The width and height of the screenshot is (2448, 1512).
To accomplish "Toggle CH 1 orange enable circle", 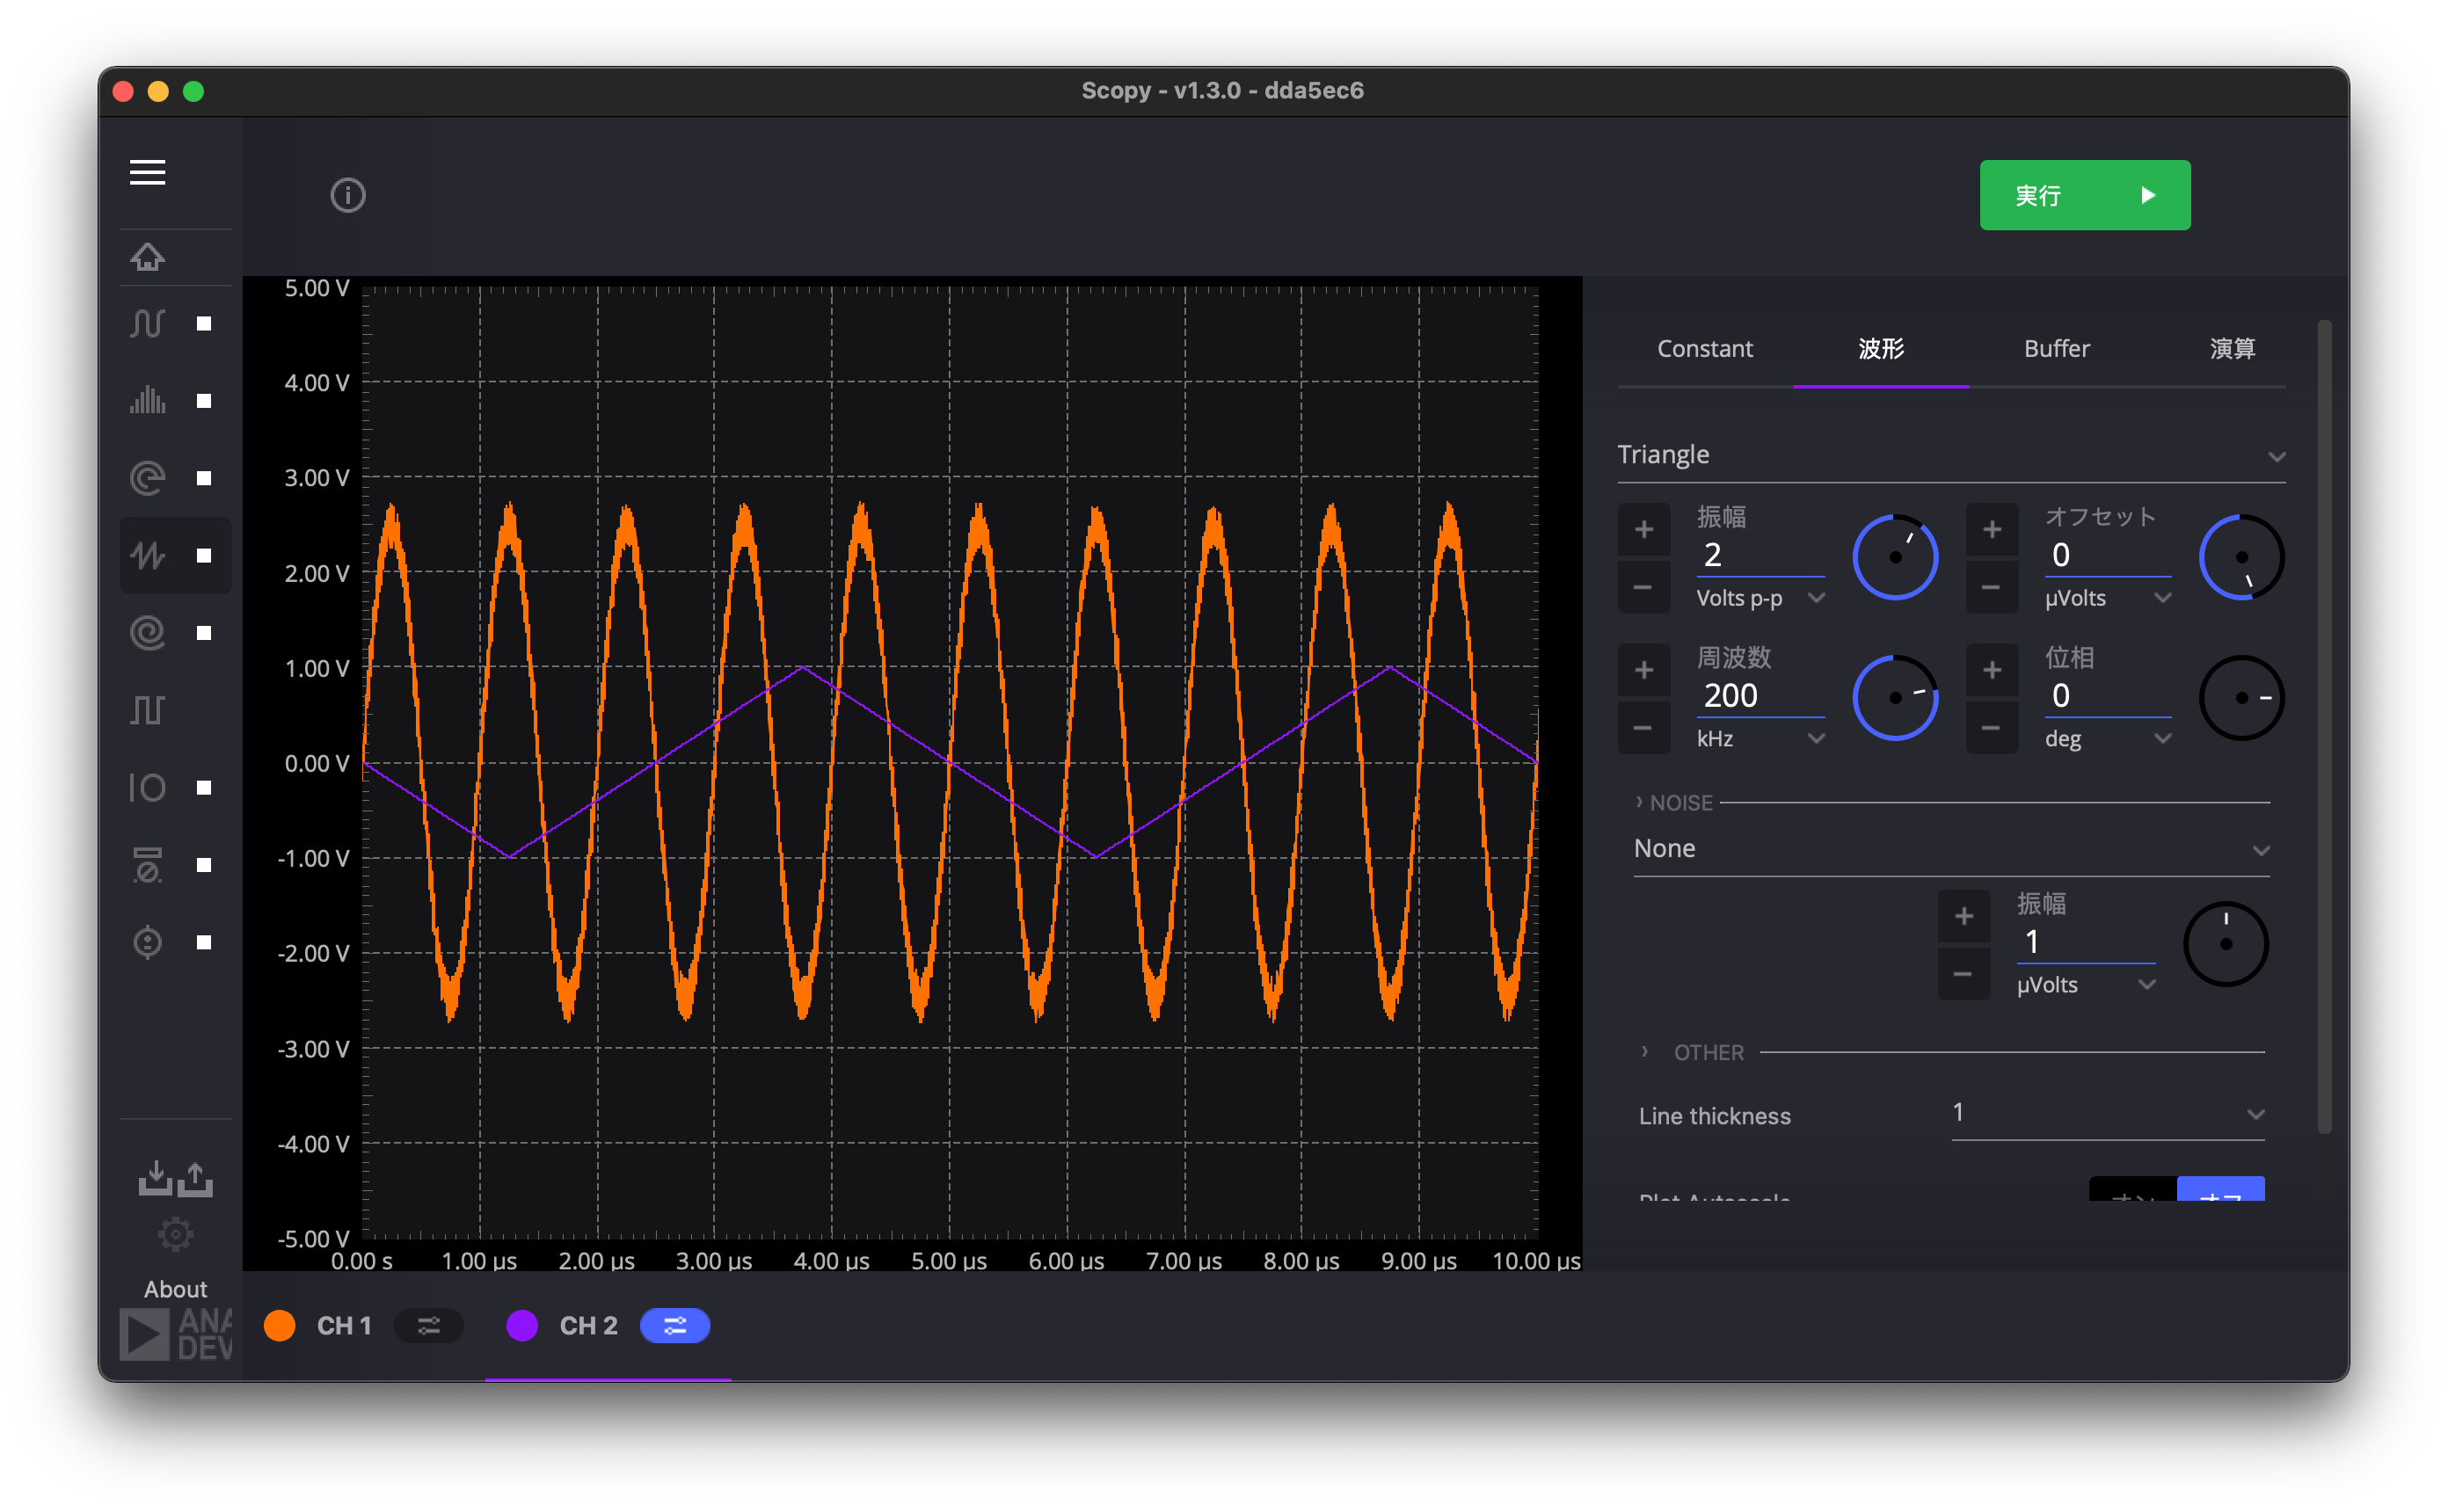I will coord(280,1325).
